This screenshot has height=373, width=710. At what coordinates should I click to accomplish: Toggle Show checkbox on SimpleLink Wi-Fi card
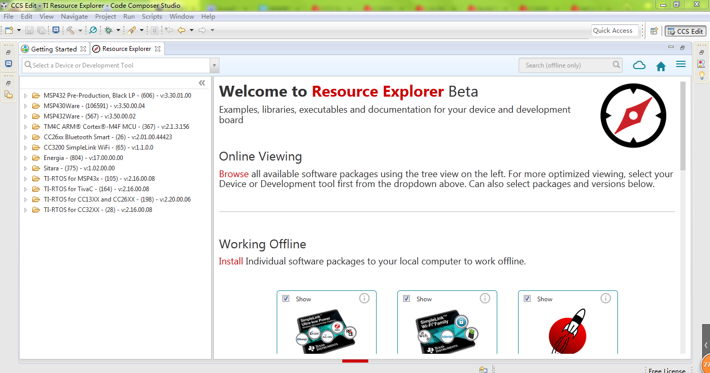[407, 299]
